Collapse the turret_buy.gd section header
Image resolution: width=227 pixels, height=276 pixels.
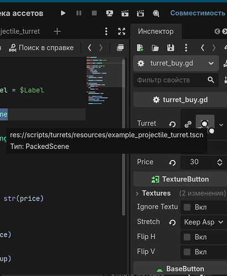tap(180, 100)
